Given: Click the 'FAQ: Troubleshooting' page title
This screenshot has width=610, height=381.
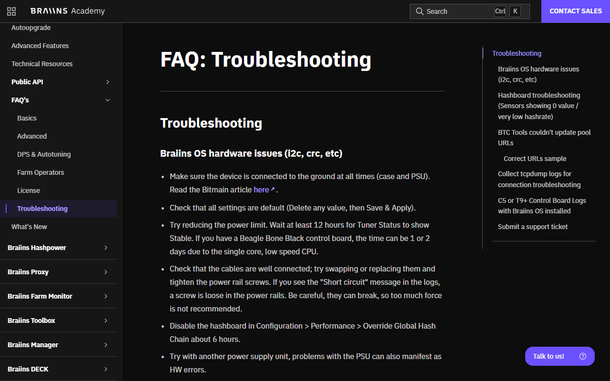Looking at the screenshot, I should pos(266,60).
